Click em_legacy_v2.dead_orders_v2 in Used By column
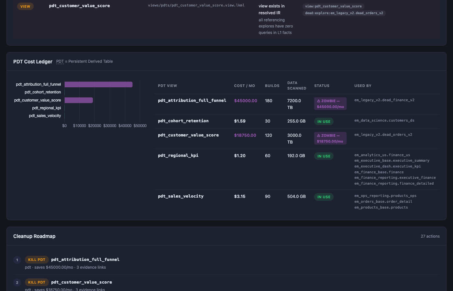This screenshot has height=291, width=453. tap(383, 135)
